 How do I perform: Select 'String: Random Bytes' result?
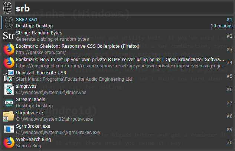(39, 33)
